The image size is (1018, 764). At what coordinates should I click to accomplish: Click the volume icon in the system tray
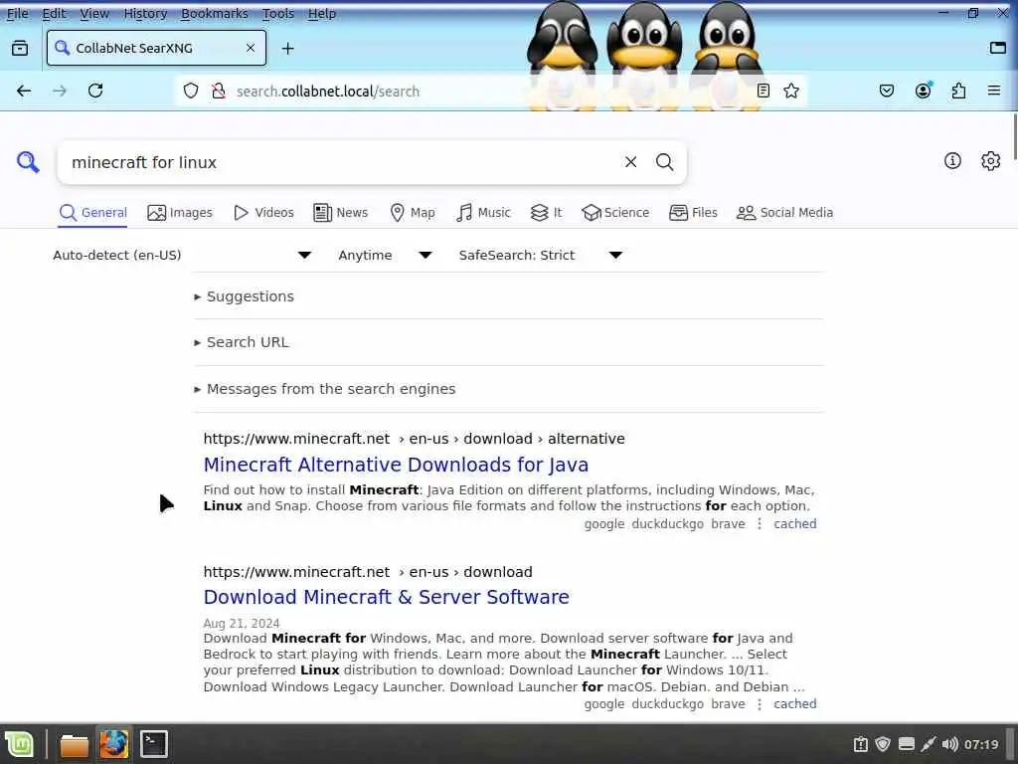(949, 744)
